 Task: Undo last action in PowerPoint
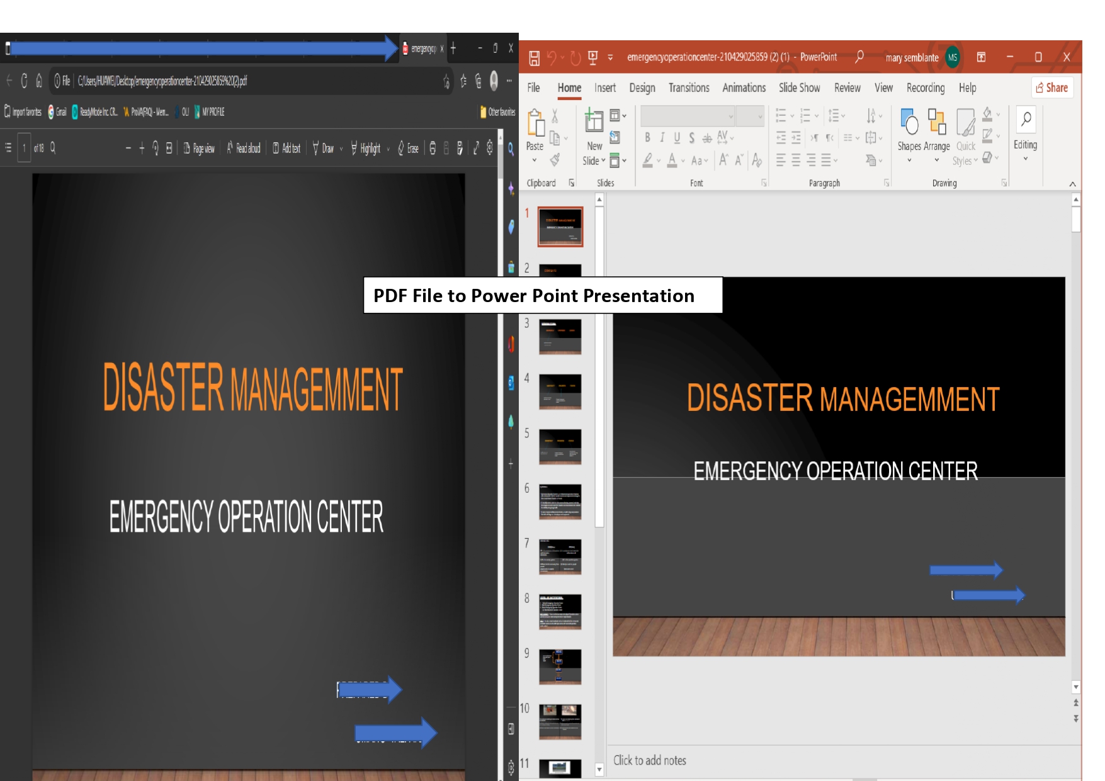pos(552,58)
